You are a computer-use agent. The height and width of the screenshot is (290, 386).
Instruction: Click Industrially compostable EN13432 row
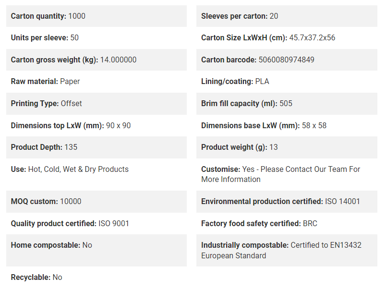click(287, 250)
